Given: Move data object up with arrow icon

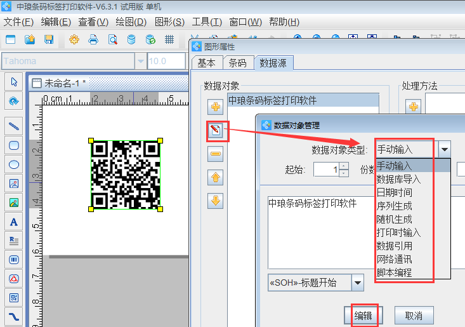Looking at the screenshot, I should 216,178.
